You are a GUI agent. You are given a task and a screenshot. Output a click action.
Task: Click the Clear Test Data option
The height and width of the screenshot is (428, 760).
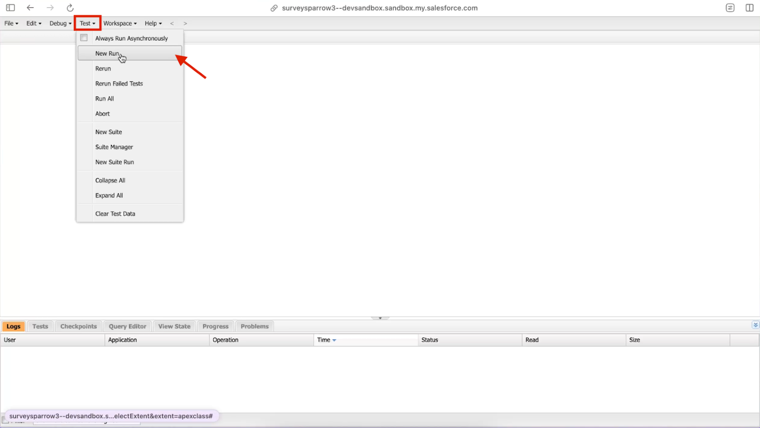pyautogui.click(x=115, y=214)
